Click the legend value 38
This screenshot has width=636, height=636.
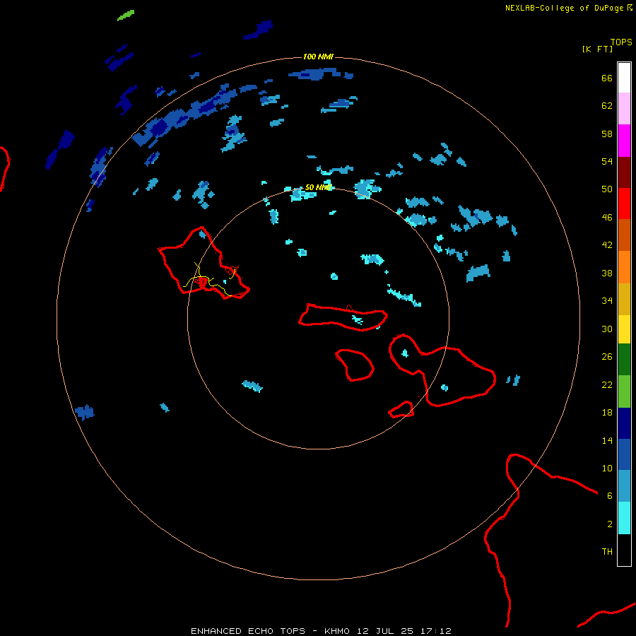click(x=607, y=273)
